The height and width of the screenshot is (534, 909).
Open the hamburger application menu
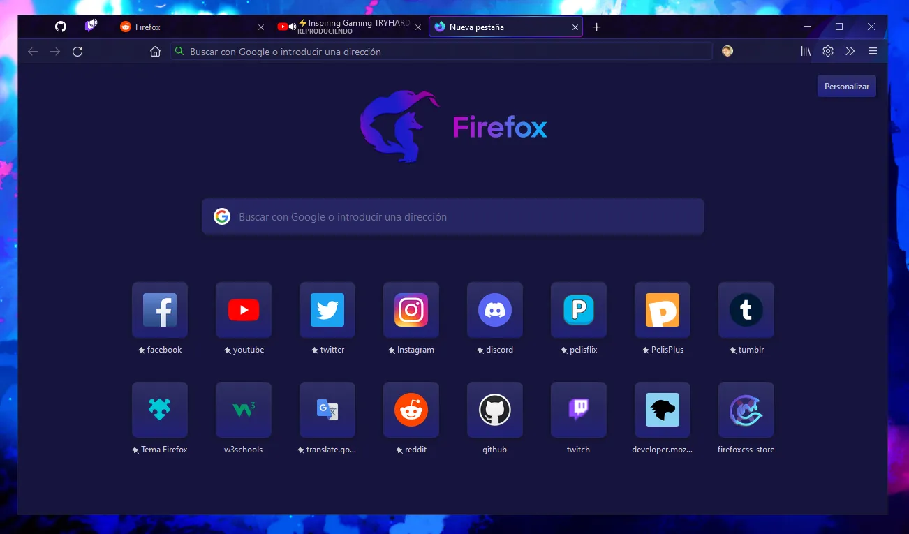873,51
